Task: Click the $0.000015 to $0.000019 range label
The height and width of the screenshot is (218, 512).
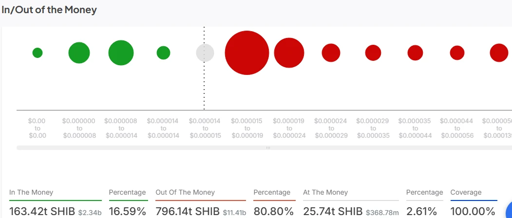Action: pos(247,128)
